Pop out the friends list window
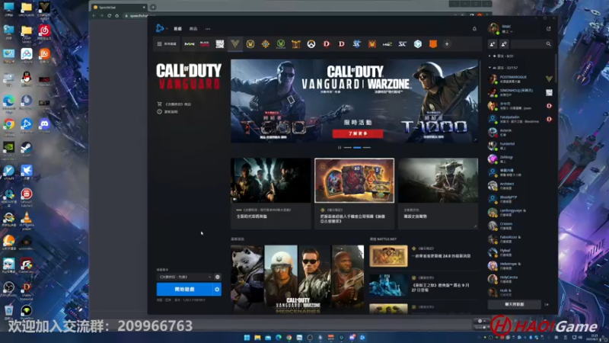The height and width of the screenshot is (343, 609). tap(548, 29)
